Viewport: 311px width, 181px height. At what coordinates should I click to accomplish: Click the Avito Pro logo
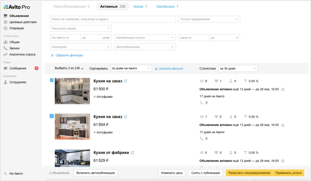pos(17,7)
